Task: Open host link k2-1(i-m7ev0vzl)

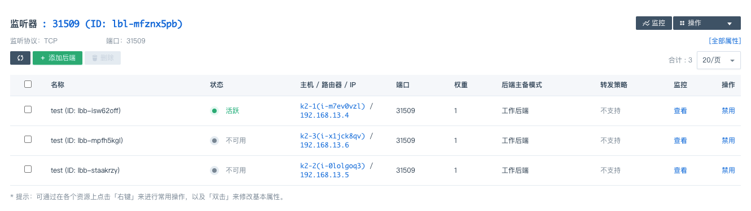Action: click(x=333, y=106)
